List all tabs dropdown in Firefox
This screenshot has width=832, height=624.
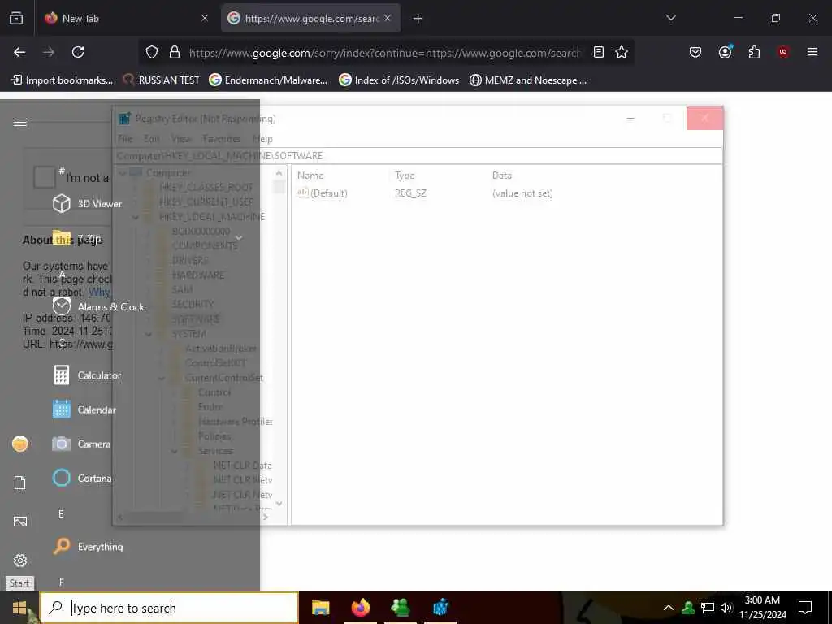[670, 18]
